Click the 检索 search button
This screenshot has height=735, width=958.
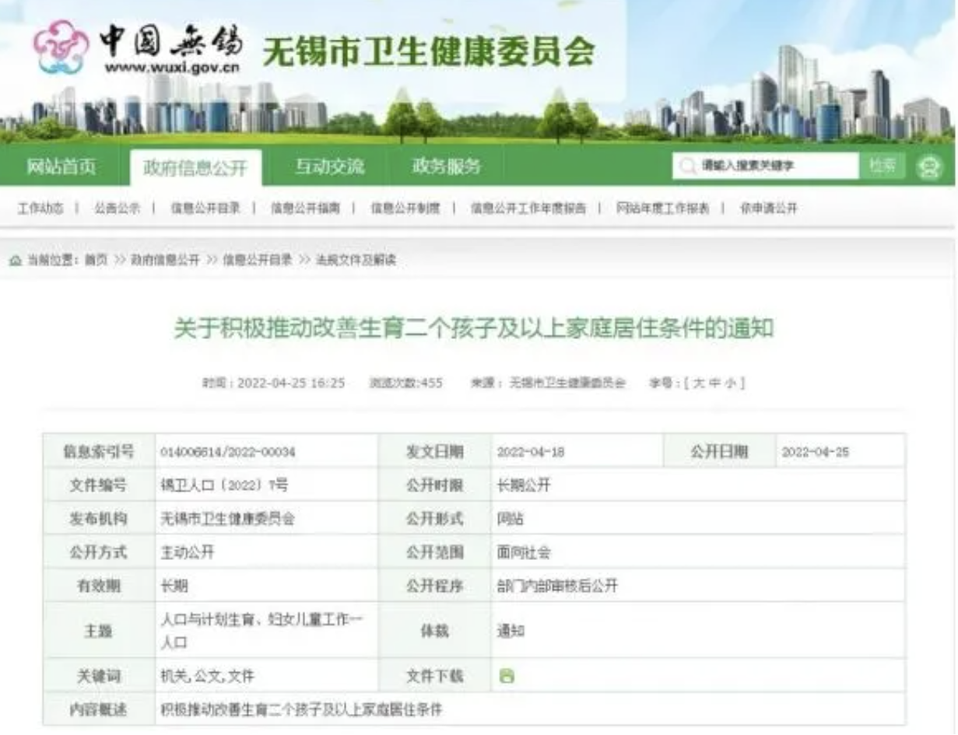tap(882, 166)
